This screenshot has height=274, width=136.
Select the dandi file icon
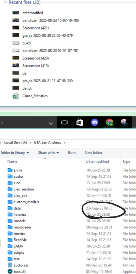(x=16, y=88)
